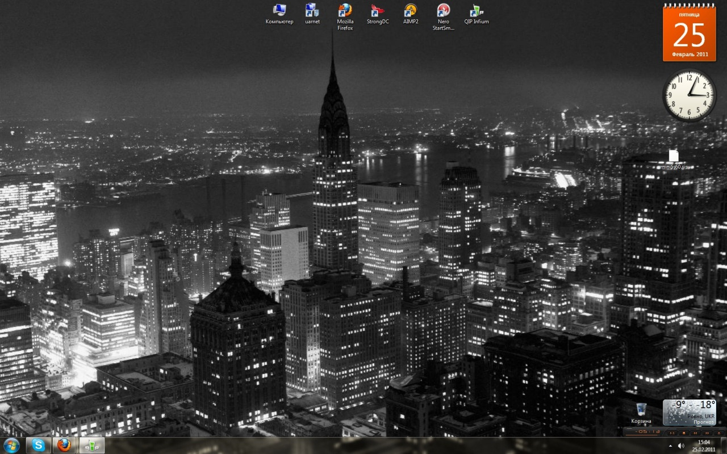Open Mozilla Firefox from the desktop
Screen dimensions: 727x454
point(345,11)
